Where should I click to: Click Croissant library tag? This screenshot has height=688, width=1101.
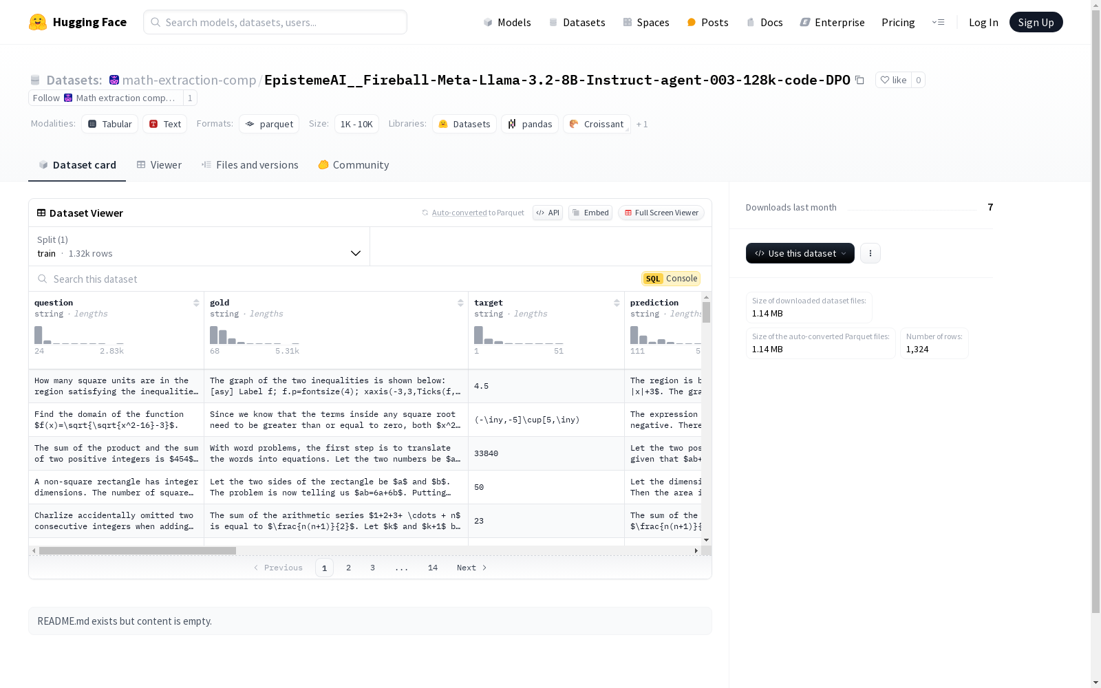click(x=597, y=124)
